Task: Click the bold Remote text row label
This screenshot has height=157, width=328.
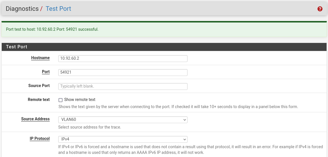Action: (39, 100)
